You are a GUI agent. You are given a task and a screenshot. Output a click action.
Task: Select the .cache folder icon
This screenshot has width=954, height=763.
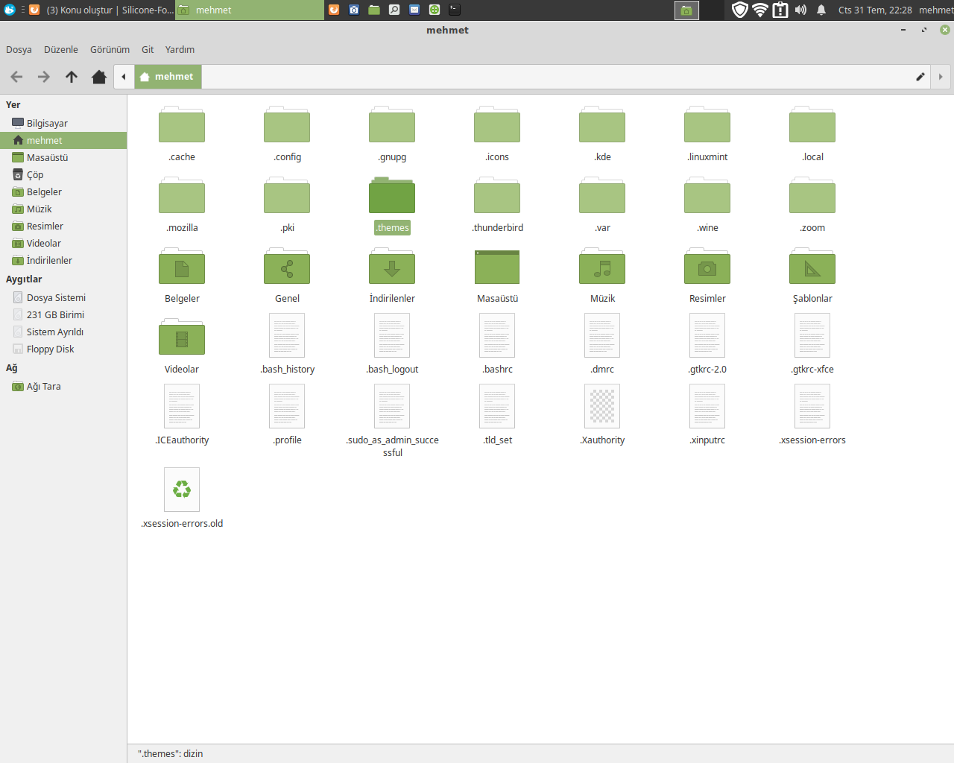182,124
